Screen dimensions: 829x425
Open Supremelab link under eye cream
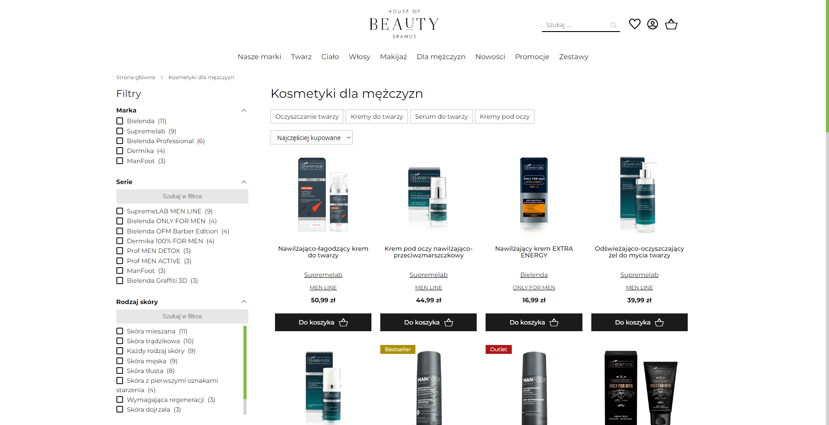coord(428,275)
